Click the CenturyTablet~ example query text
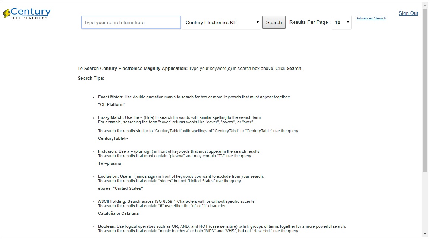The image size is (430, 239). click(113, 138)
